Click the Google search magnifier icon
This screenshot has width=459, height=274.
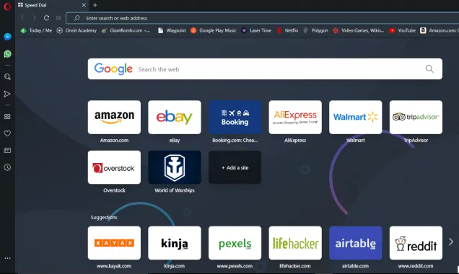coord(429,69)
